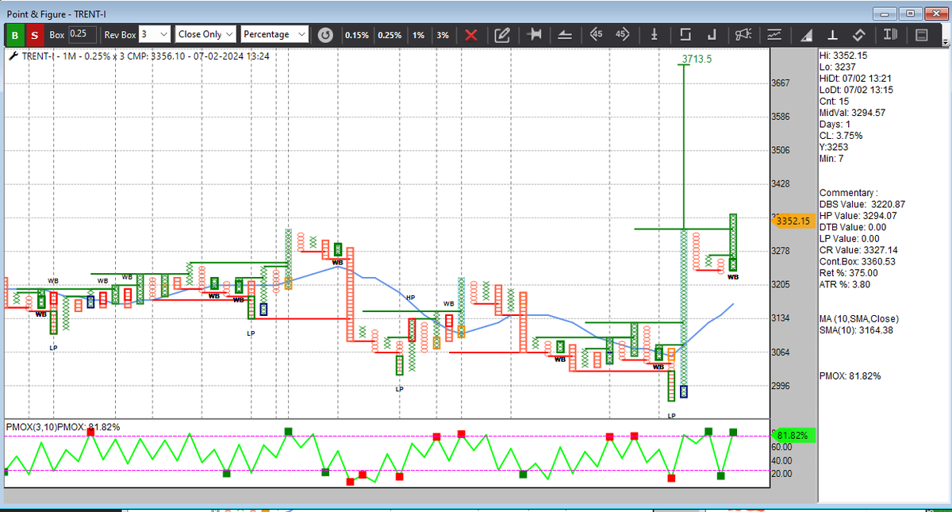Select the right-pointing 45 degree line tool
Viewport: 952px width, 512px height.
coord(623,35)
